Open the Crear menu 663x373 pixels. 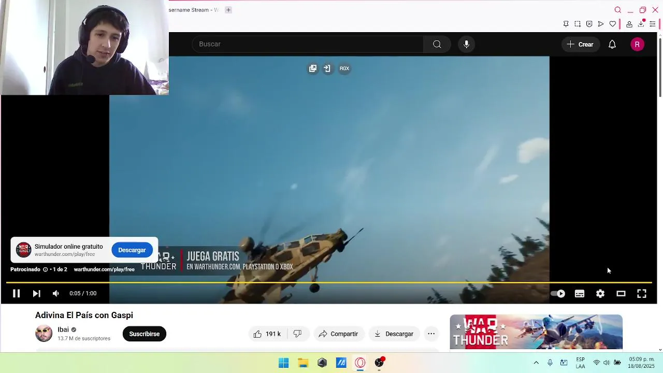pyautogui.click(x=580, y=44)
